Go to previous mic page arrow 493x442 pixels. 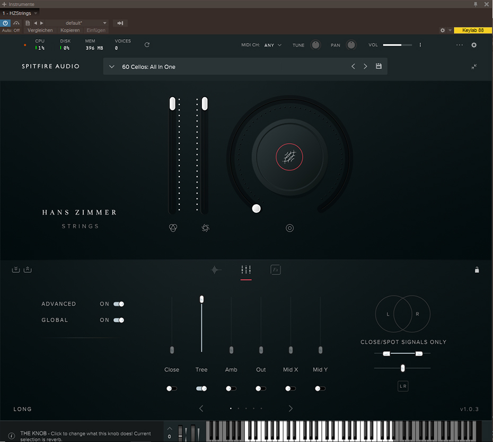201,409
